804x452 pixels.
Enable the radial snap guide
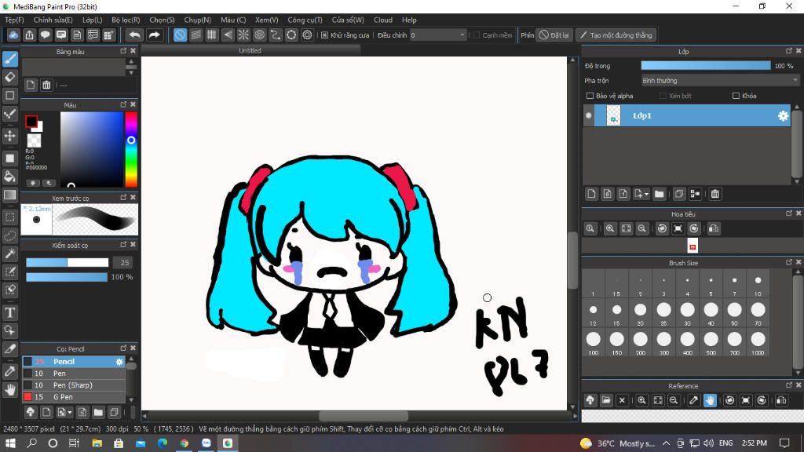pos(243,35)
